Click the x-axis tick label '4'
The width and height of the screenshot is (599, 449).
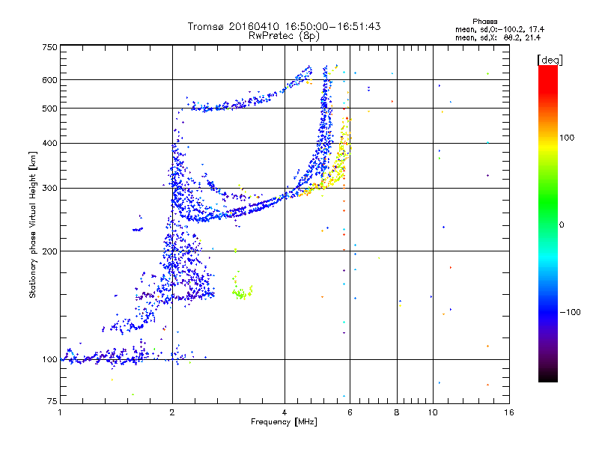pyautogui.click(x=285, y=412)
